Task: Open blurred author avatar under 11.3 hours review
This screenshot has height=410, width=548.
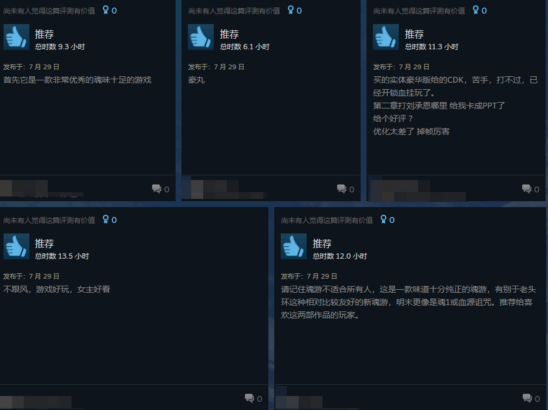Action: 383,191
